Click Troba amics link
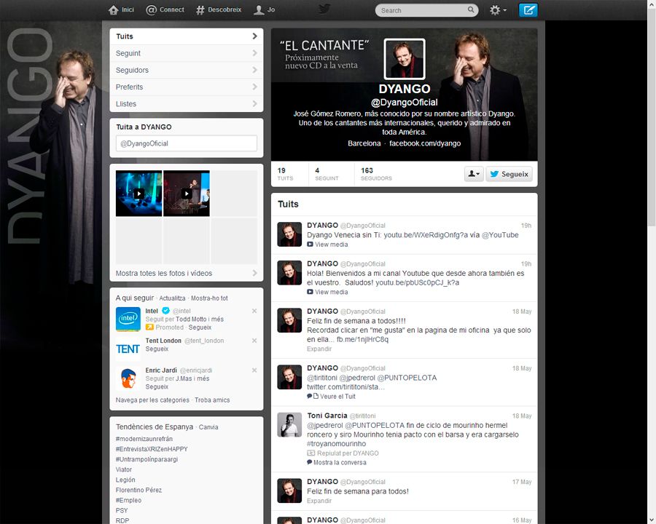 (x=212, y=400)
